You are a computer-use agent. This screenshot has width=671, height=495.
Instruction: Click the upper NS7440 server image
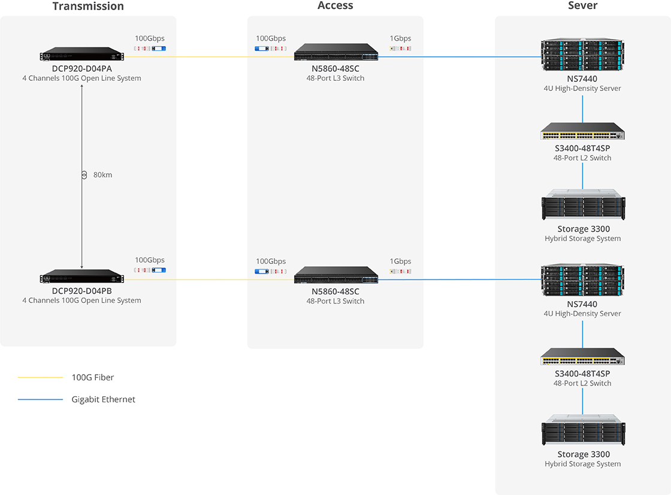point(582,55)
